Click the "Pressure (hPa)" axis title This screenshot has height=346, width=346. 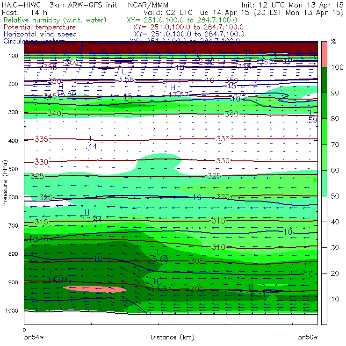click(x=5, y=183)
